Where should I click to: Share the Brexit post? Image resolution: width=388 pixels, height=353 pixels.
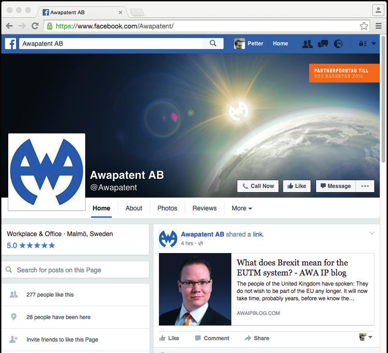pyautogui.click(x=257, y=338)
